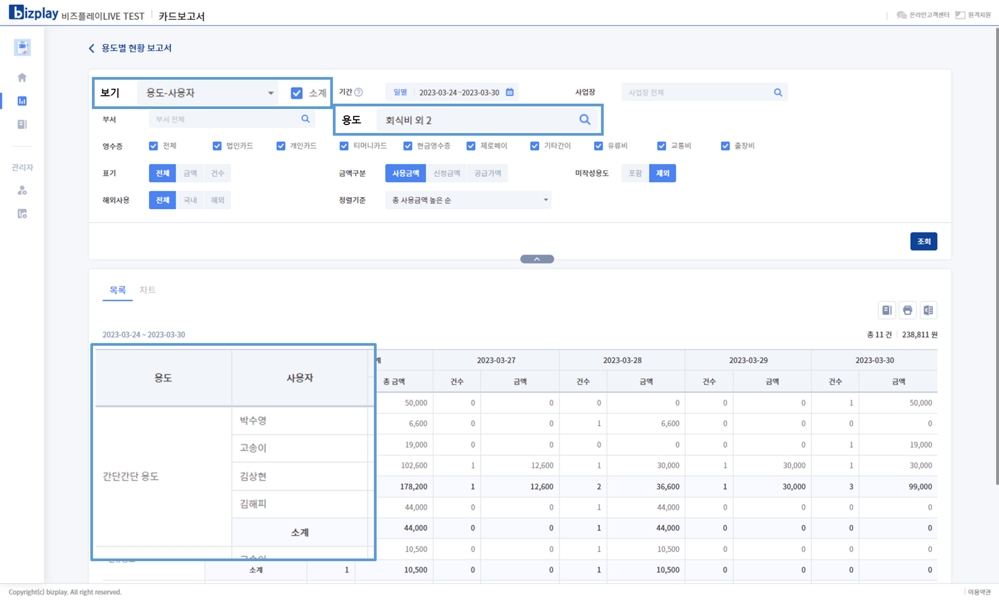Screen dimensions: 999x600
Task: Uncheck the 출장비 checkbox
Action: [x=725, y=146]
